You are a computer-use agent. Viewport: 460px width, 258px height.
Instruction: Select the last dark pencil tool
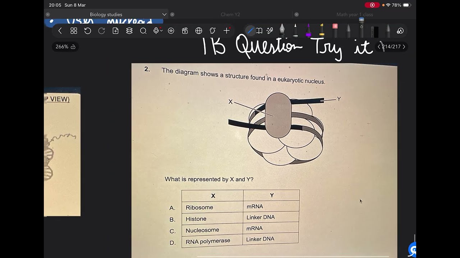388,30
